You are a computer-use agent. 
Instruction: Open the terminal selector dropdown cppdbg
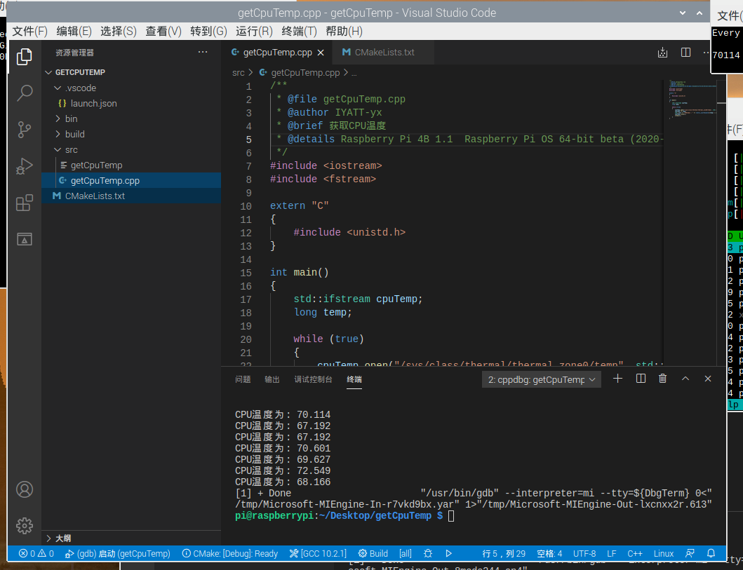coord(542,380)
